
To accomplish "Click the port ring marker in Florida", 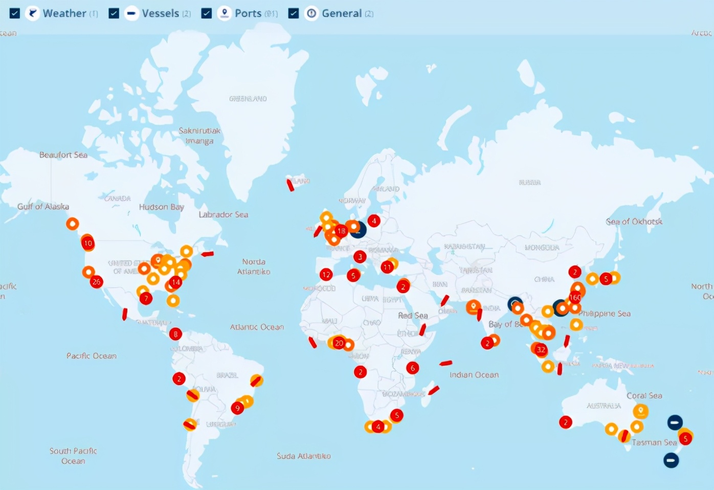I will point(173,300).
